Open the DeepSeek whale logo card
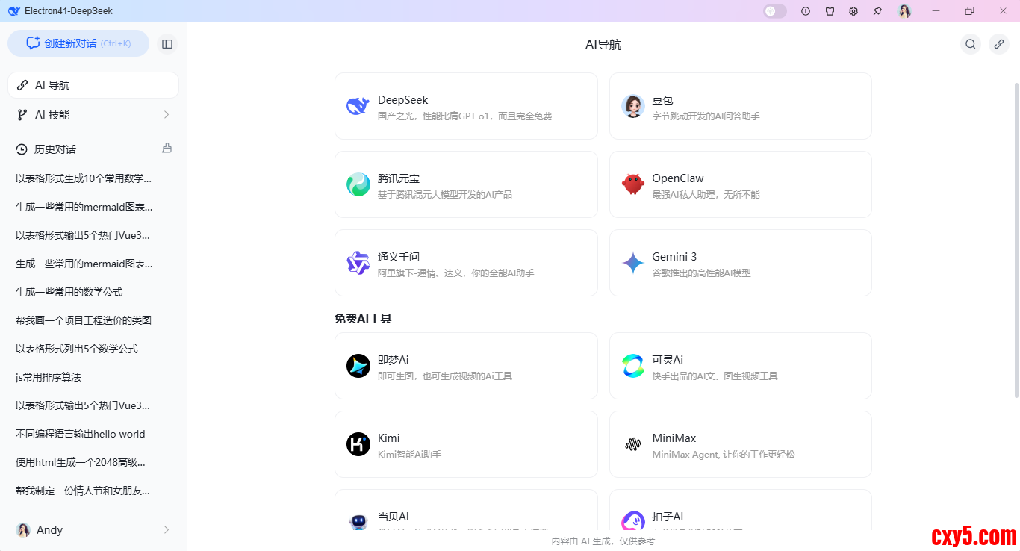1020x551 pixels. pos(466,106)
